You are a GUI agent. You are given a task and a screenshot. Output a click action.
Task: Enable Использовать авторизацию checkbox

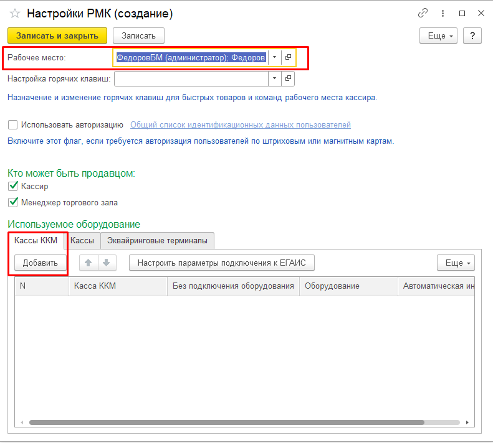point(13,124)
